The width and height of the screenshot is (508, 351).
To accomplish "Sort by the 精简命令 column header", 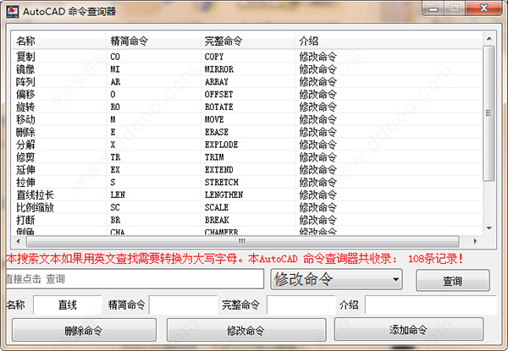I will pyautogui.click(x=153, y=41).
